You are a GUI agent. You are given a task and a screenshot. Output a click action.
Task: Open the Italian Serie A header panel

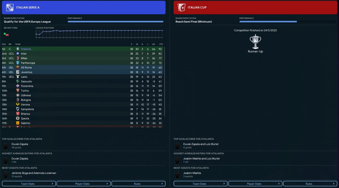[84, 7]
